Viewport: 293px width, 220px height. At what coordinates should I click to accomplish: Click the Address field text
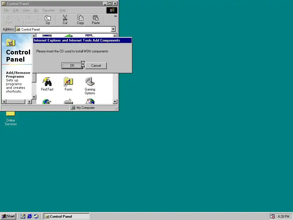[30, 30]
